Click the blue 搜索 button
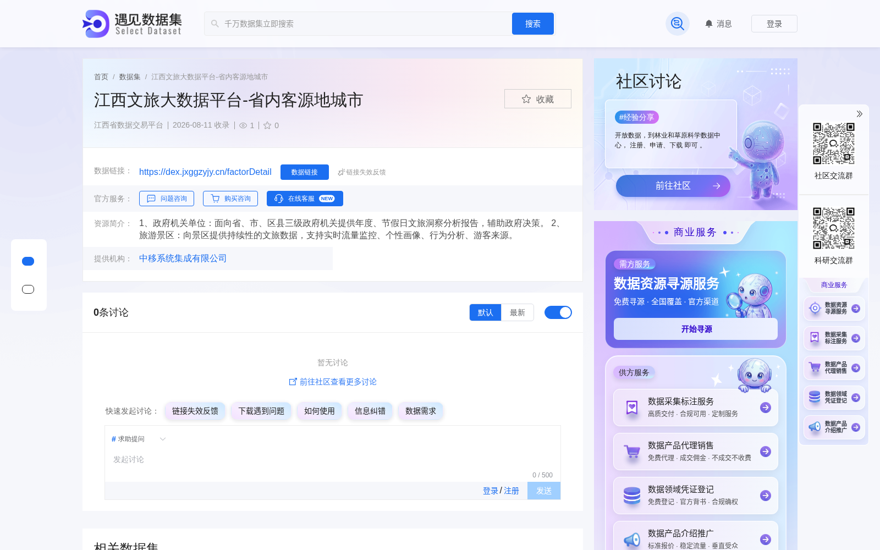 tap(533, 24)
